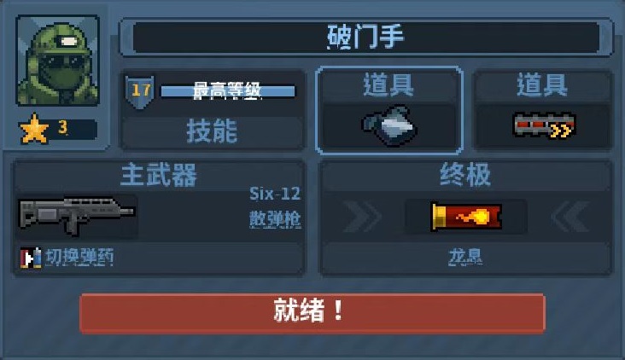This screenshot has width=625, height=360.
Task: Select the red breaching charge item icon
Action: pyautogui.click(x=544, y=125)
